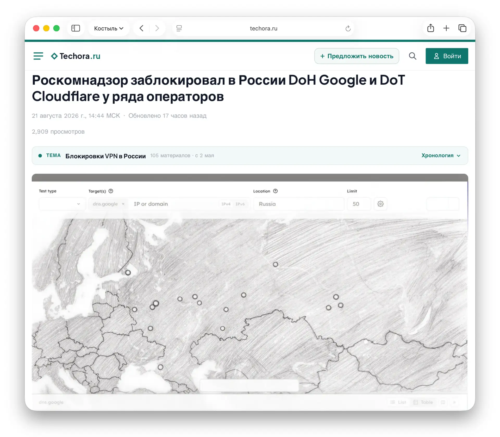500x437 pixels.
Task: Click the ТЕМА label in the topic bar
Action: [x=53, y=155]
